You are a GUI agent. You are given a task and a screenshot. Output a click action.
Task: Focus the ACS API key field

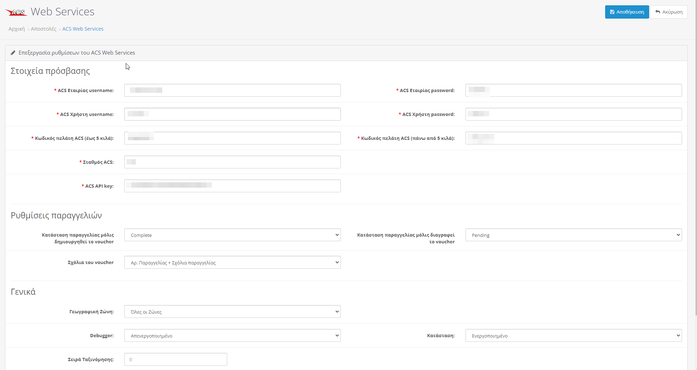pyautogui.click(x=233, y=186)
